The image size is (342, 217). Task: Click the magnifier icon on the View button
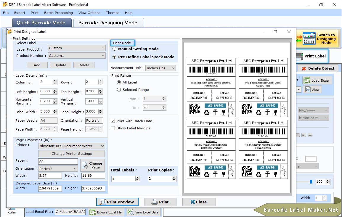307,89
